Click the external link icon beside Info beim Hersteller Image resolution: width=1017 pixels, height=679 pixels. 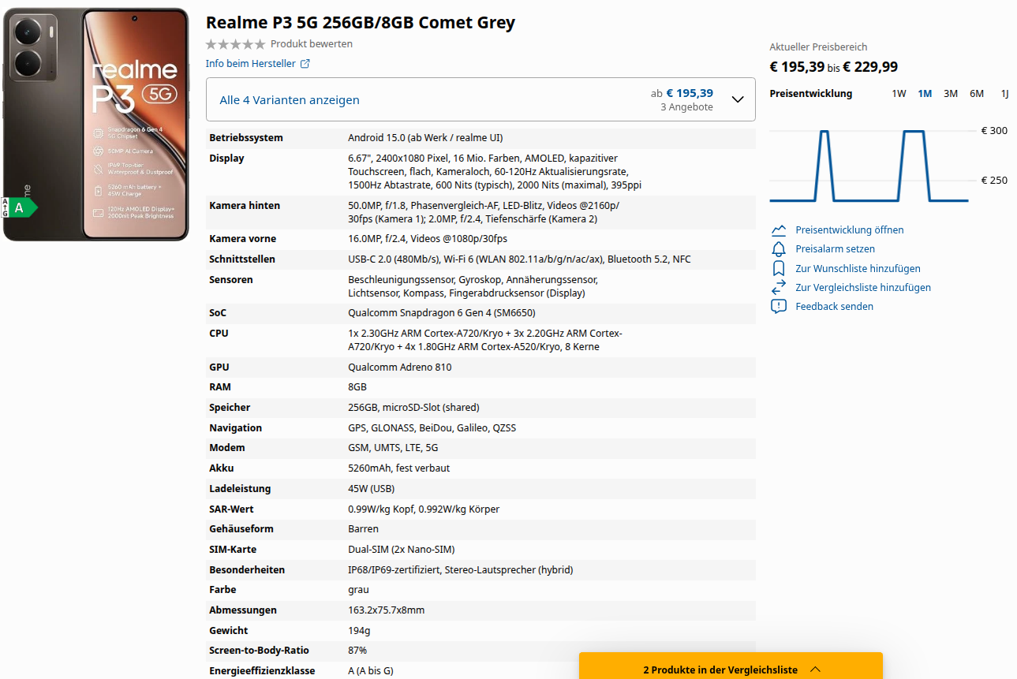point(305,64)
